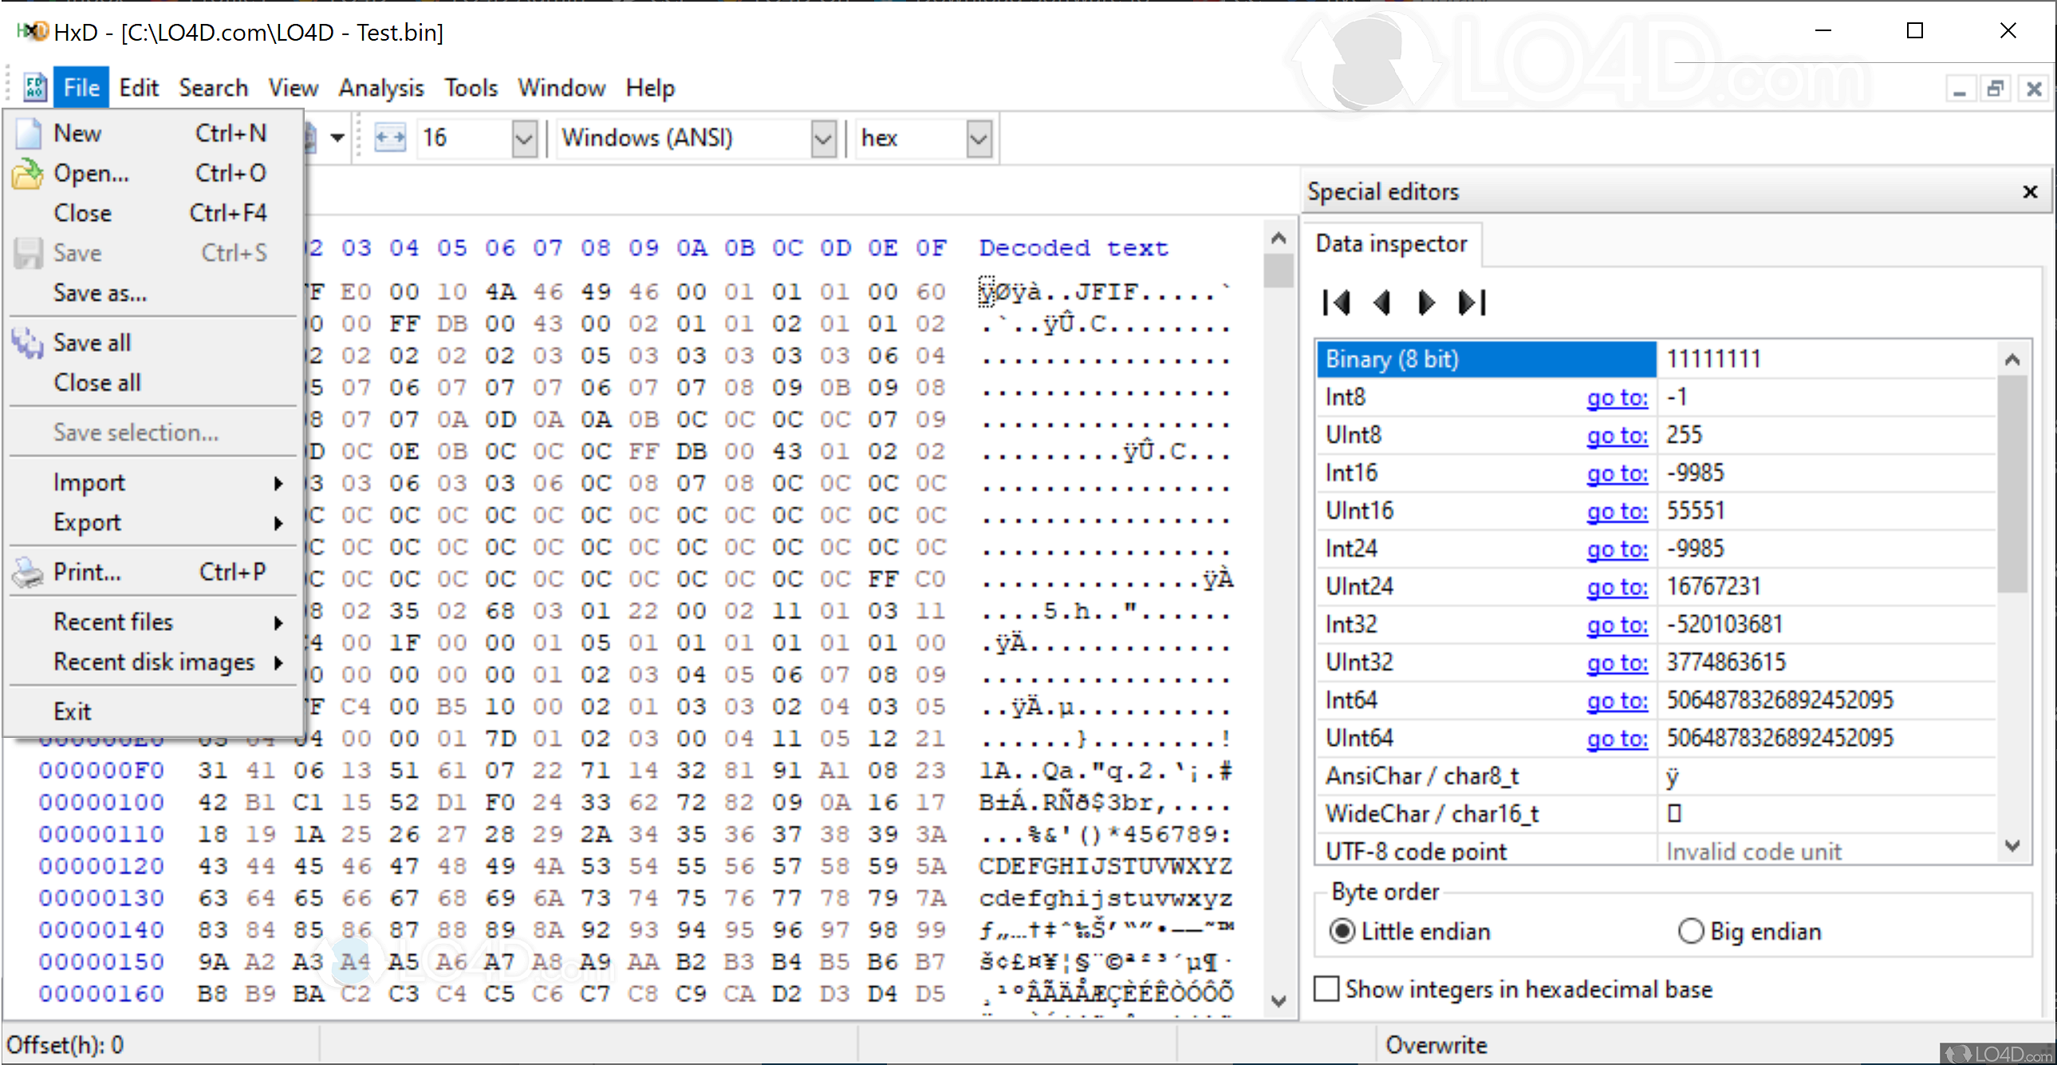This screenshot has height=1065, width=2057.
Task: Select Little endian byte order
Action: point(1342,932)
